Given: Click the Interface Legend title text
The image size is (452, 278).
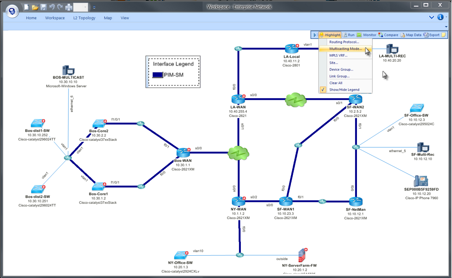Looking at the screenshot, I should tap(173, 64).
